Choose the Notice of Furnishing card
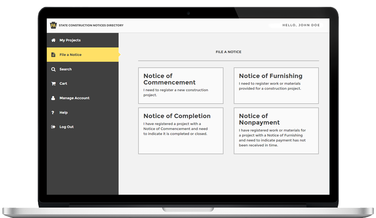376x218 pixels. pos(276,86)
